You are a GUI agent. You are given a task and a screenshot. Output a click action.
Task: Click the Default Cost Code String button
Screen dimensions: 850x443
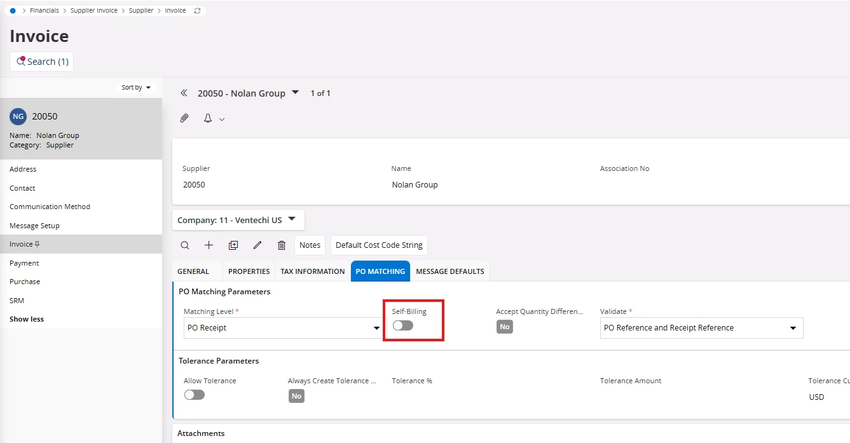(379, 245)
